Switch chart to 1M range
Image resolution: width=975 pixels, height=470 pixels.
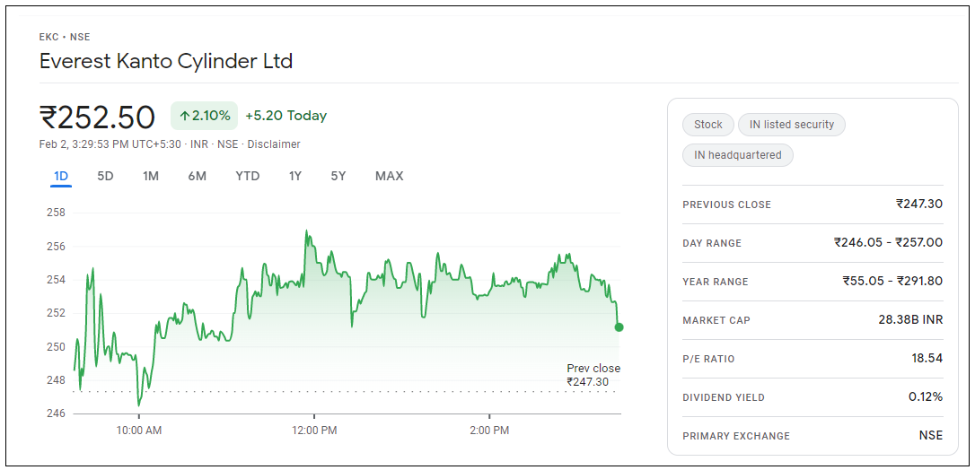(x=151, y=177)
